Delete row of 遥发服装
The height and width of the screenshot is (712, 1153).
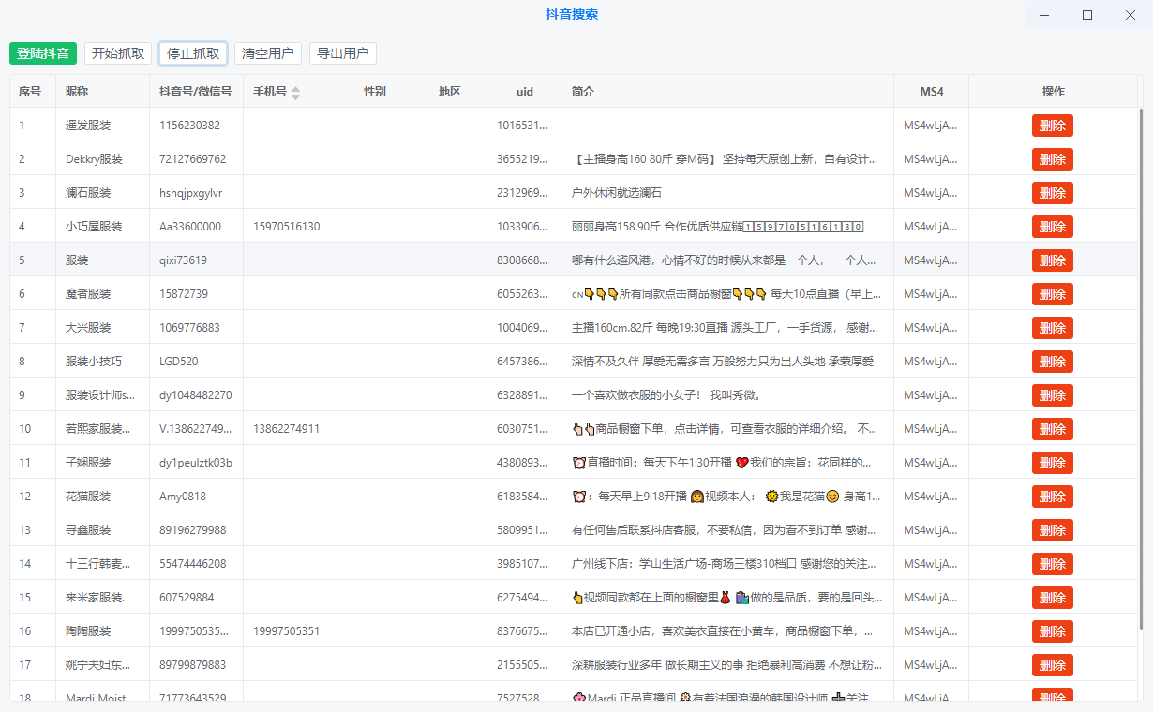(x=1053, y=126)
